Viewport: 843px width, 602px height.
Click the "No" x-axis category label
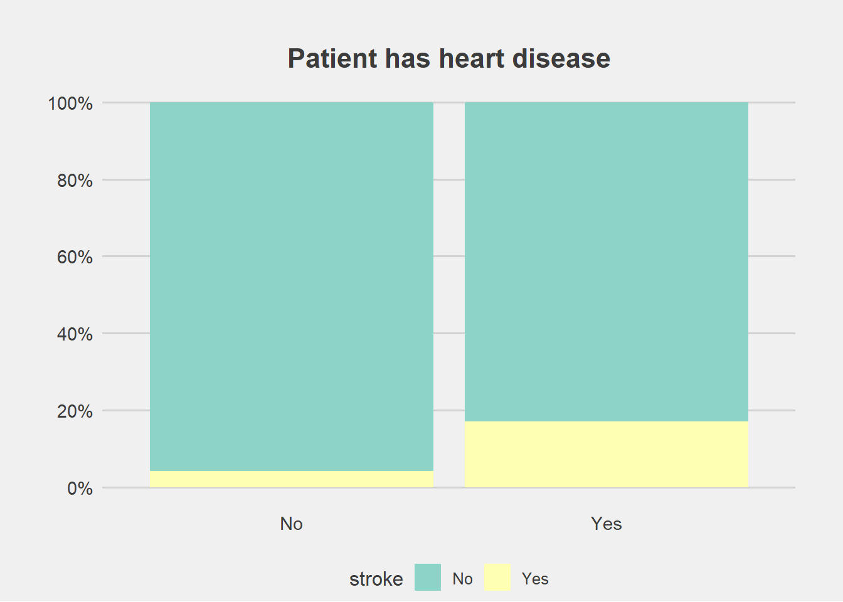[292, 524]
